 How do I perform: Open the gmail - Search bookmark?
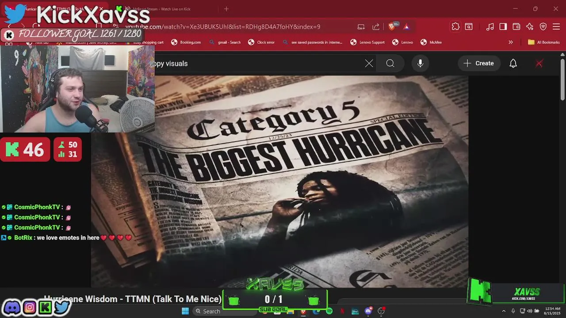[225, 42]
